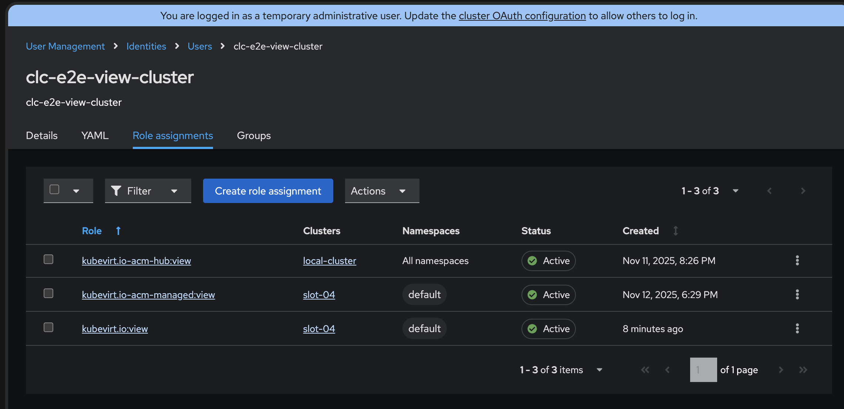Expand the Filter dropdown
This screenshot has width=844, height=409.
[148, 191]
